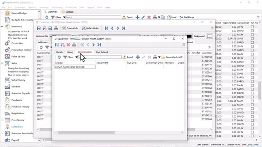Click the Subject column header
262x147 pixels.
(75, 63)
